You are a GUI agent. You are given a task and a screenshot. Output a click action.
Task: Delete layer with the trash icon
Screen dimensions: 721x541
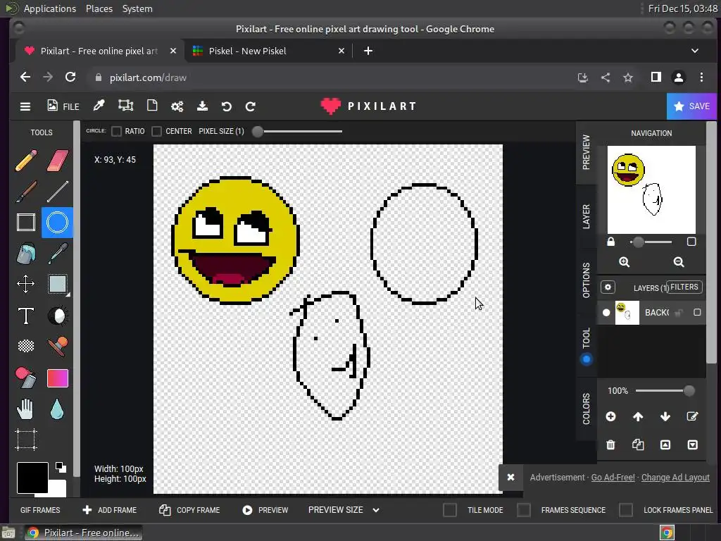pyautogui.click(x=610, y=444)
